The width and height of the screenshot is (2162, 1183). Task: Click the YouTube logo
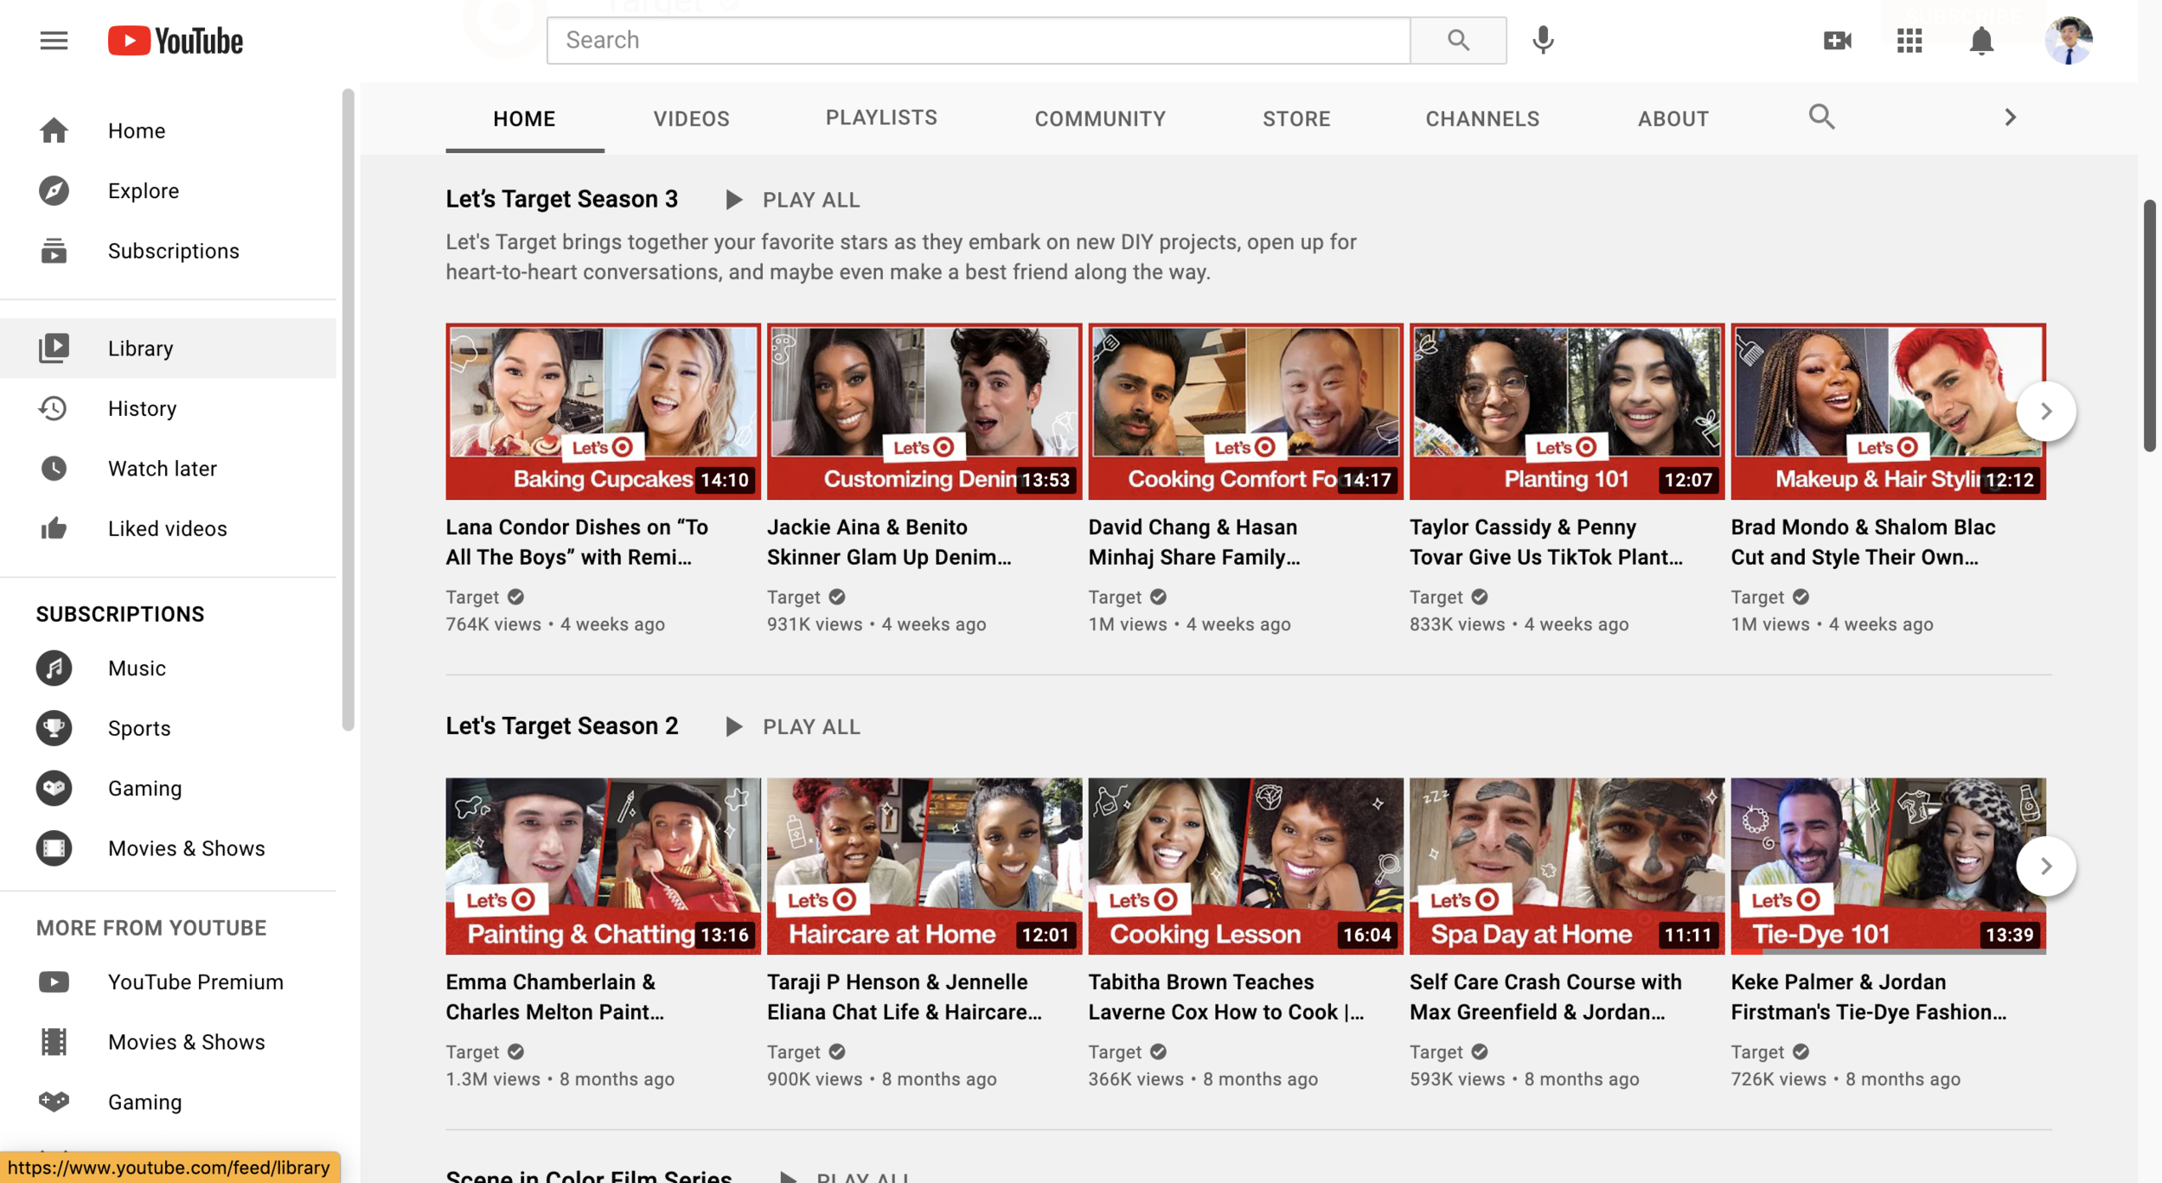tap(176, 41)
